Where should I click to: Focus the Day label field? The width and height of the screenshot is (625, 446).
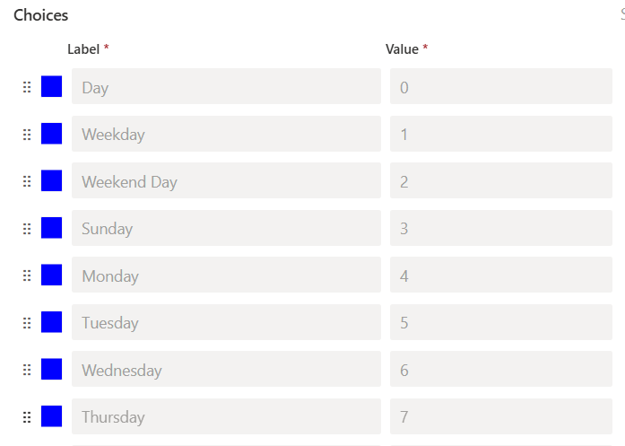[x=226, y=87]
